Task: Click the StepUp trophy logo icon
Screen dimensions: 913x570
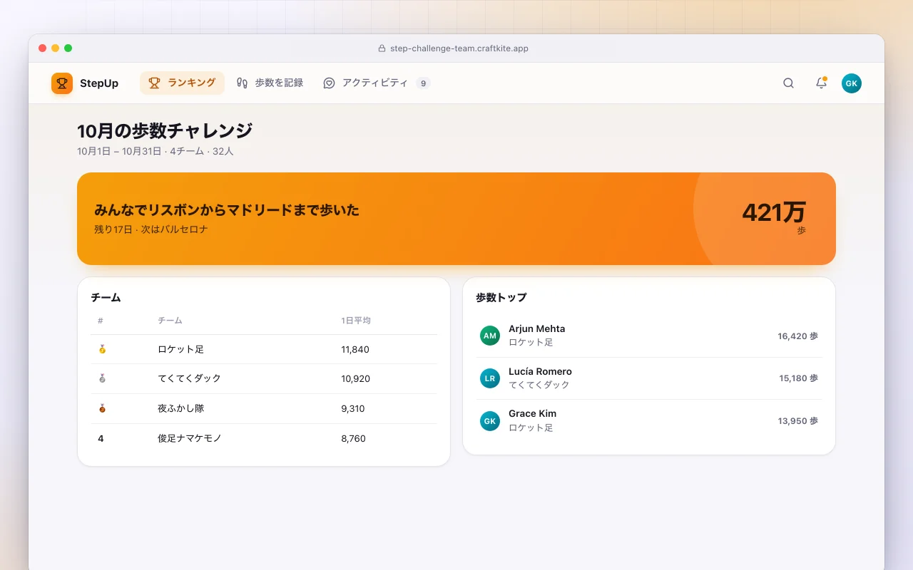Action: coord(62,83)
